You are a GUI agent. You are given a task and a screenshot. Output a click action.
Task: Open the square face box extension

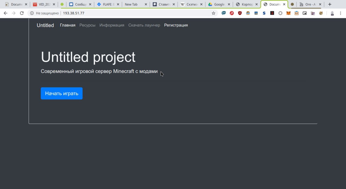click(x=297, y=13)
